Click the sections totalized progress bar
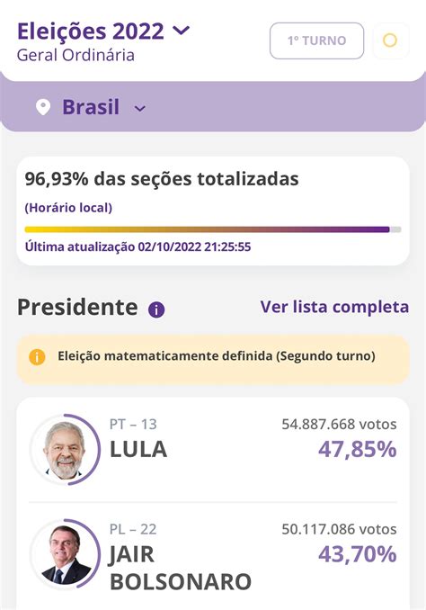The height and width of the screenshot is (610, 426). 213,229
